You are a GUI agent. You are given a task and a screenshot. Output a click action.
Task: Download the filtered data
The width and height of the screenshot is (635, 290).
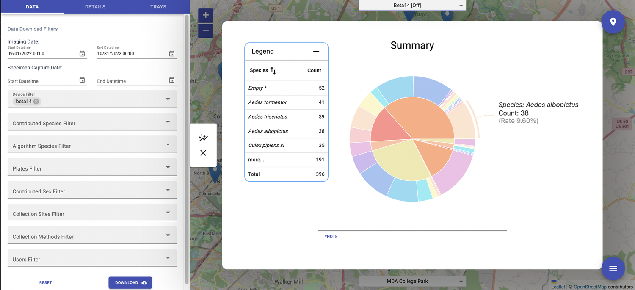(x=130, y=283)
